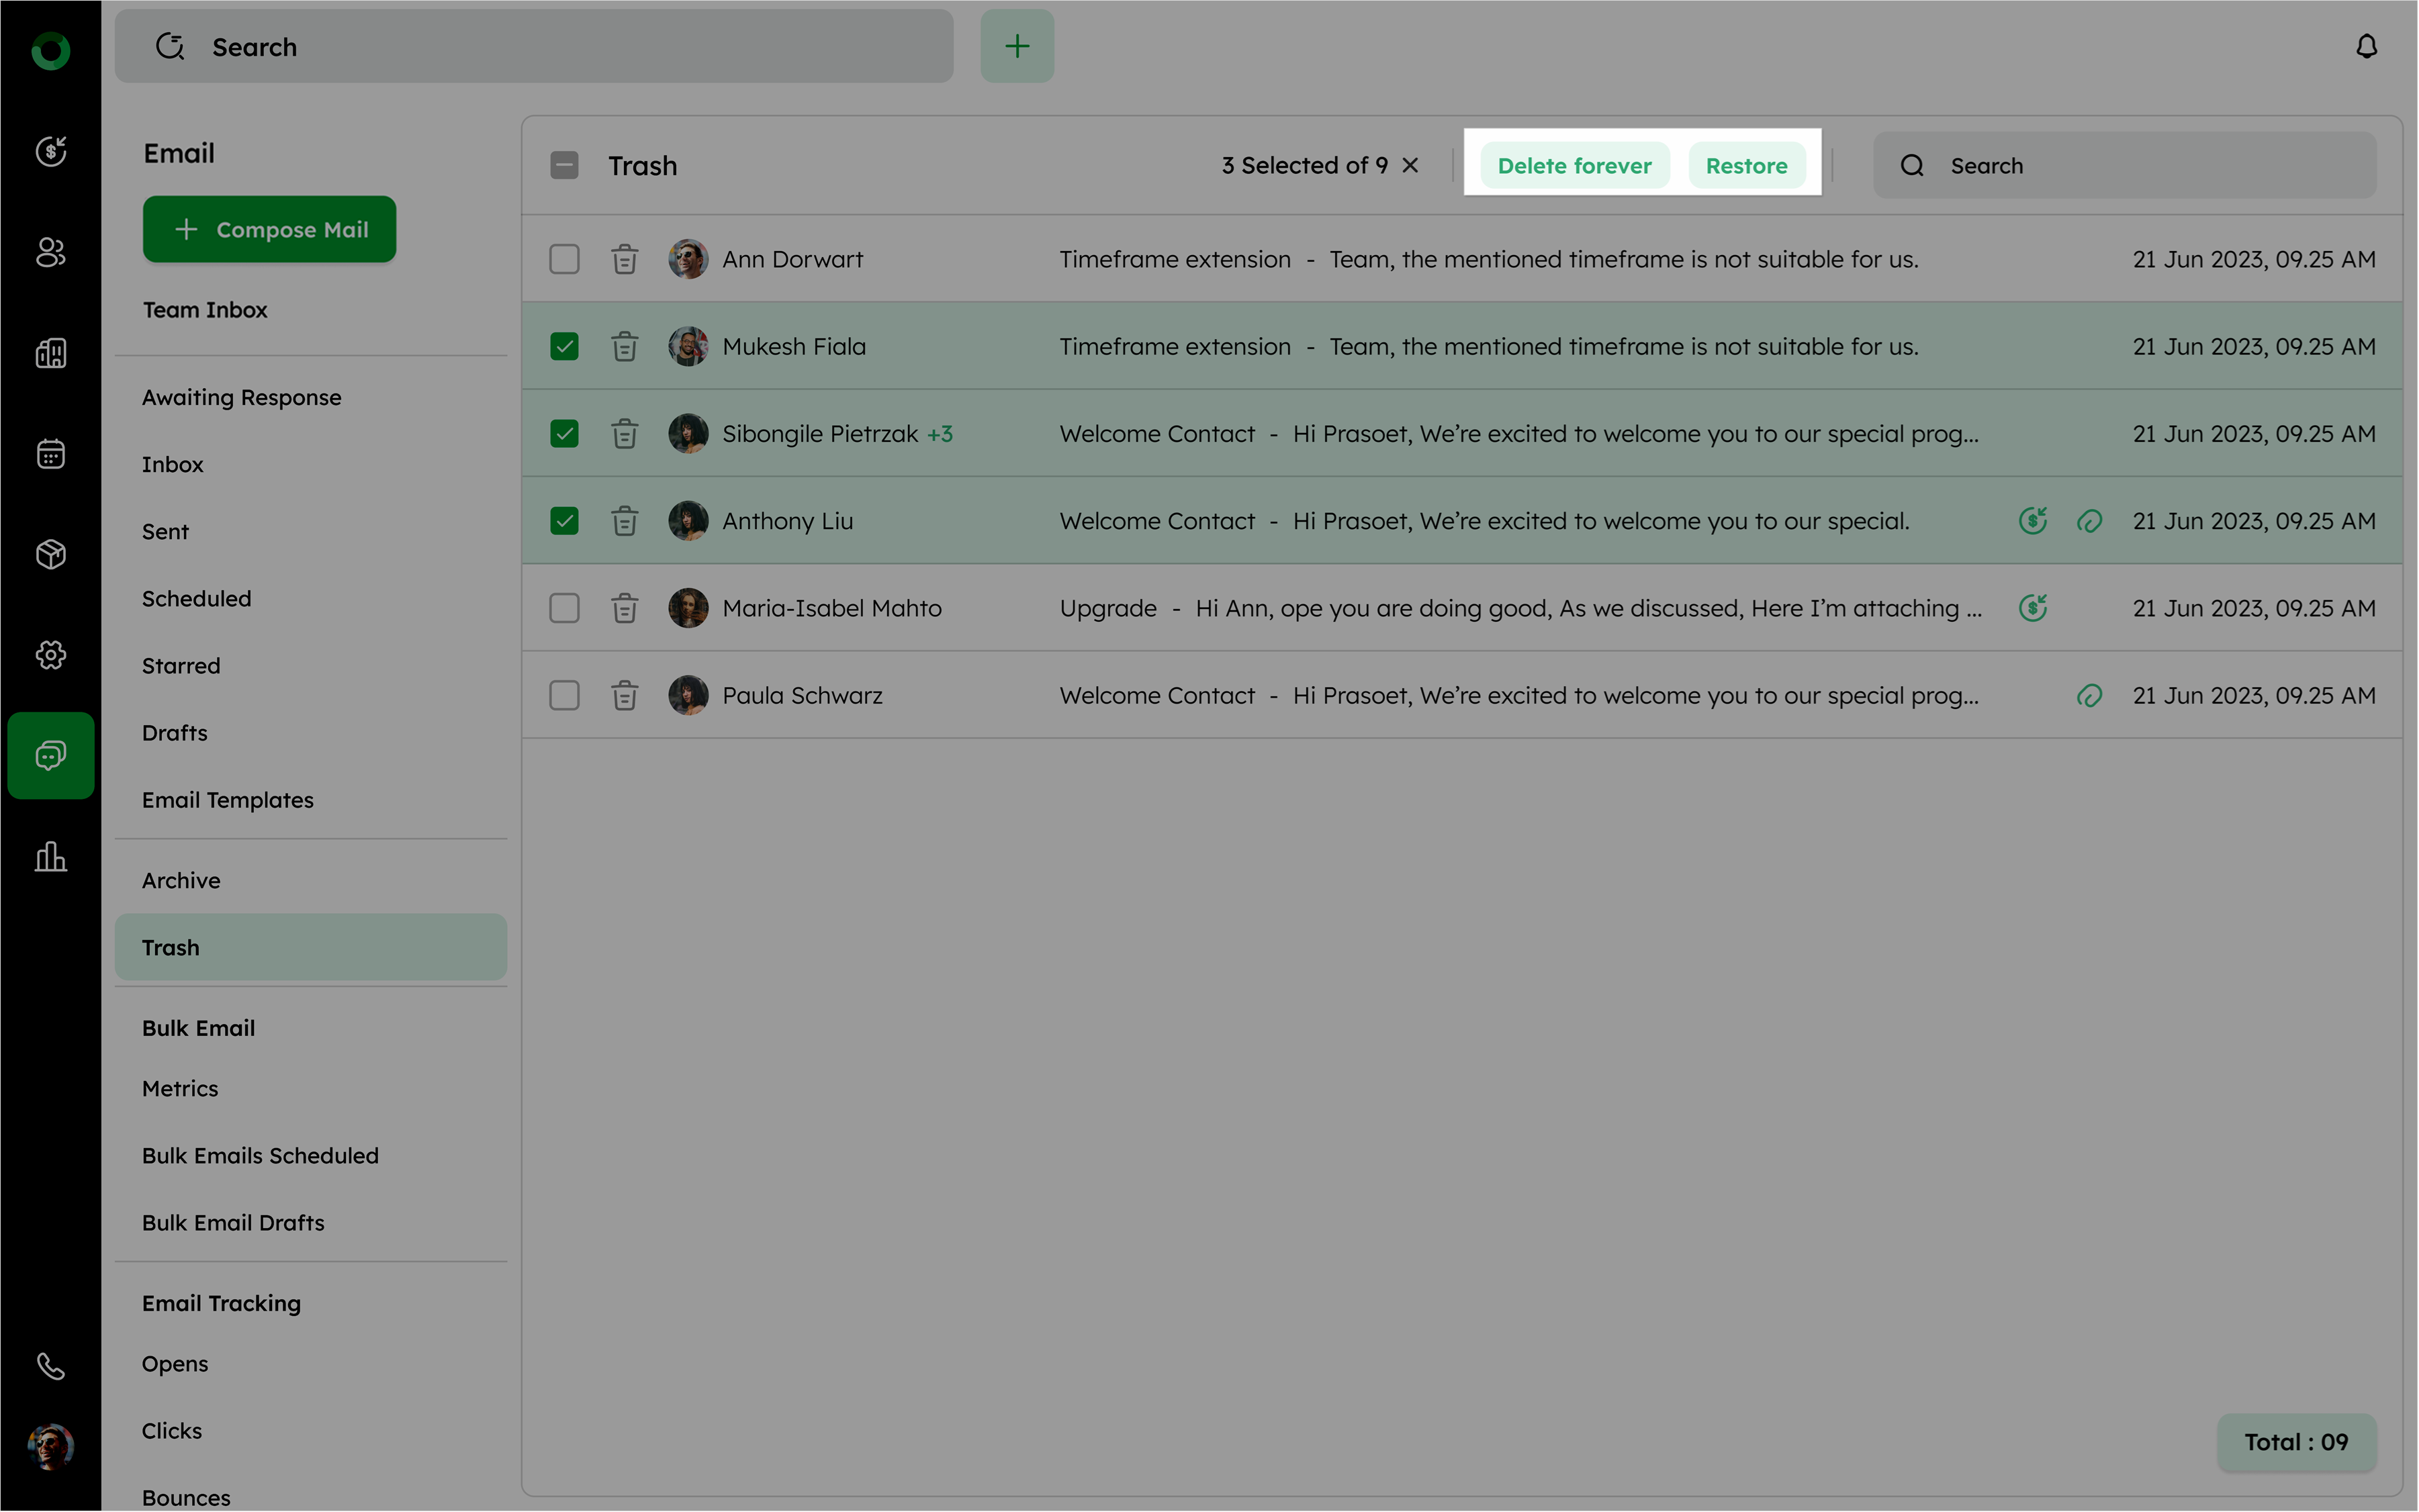Toggle the select-all checkbox beside Trash
Image resolution: width=2419 pixels, height=1512 pixels.
pos(565,166)
